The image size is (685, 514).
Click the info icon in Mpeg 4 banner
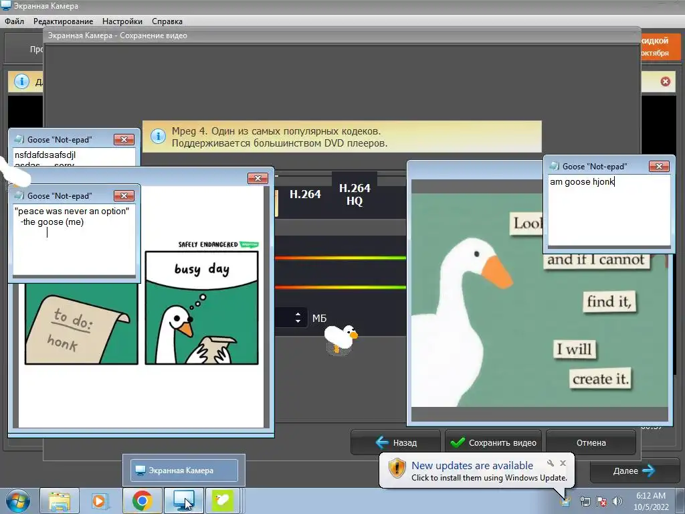158,136
